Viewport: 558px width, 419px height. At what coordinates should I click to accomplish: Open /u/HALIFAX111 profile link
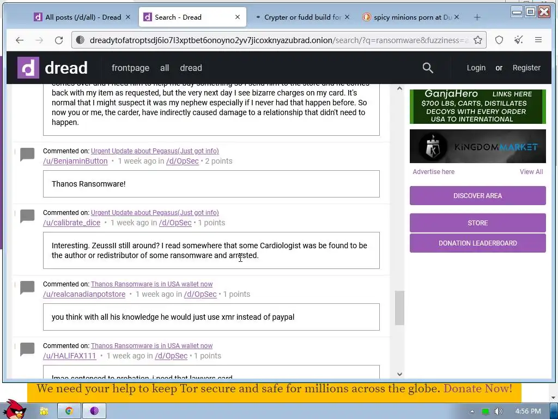pos(69,356)
